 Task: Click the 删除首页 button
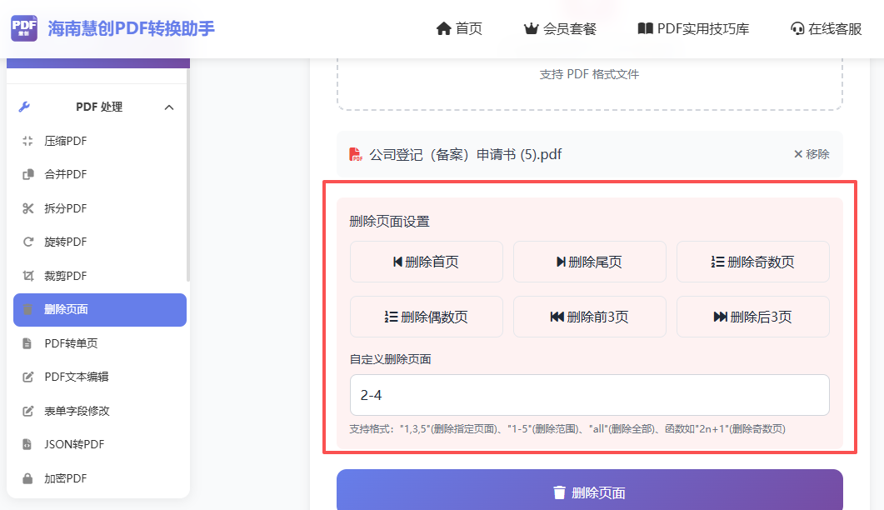pyautogui.click(x=427, y=262)
